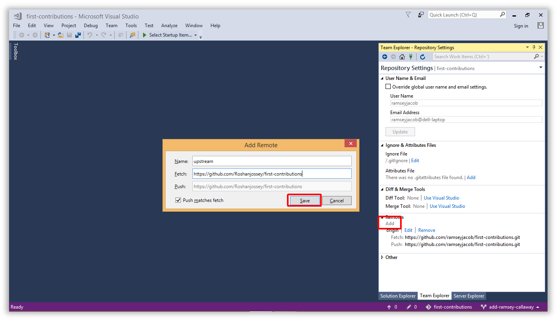Expand the Other section

coord(382,257)
